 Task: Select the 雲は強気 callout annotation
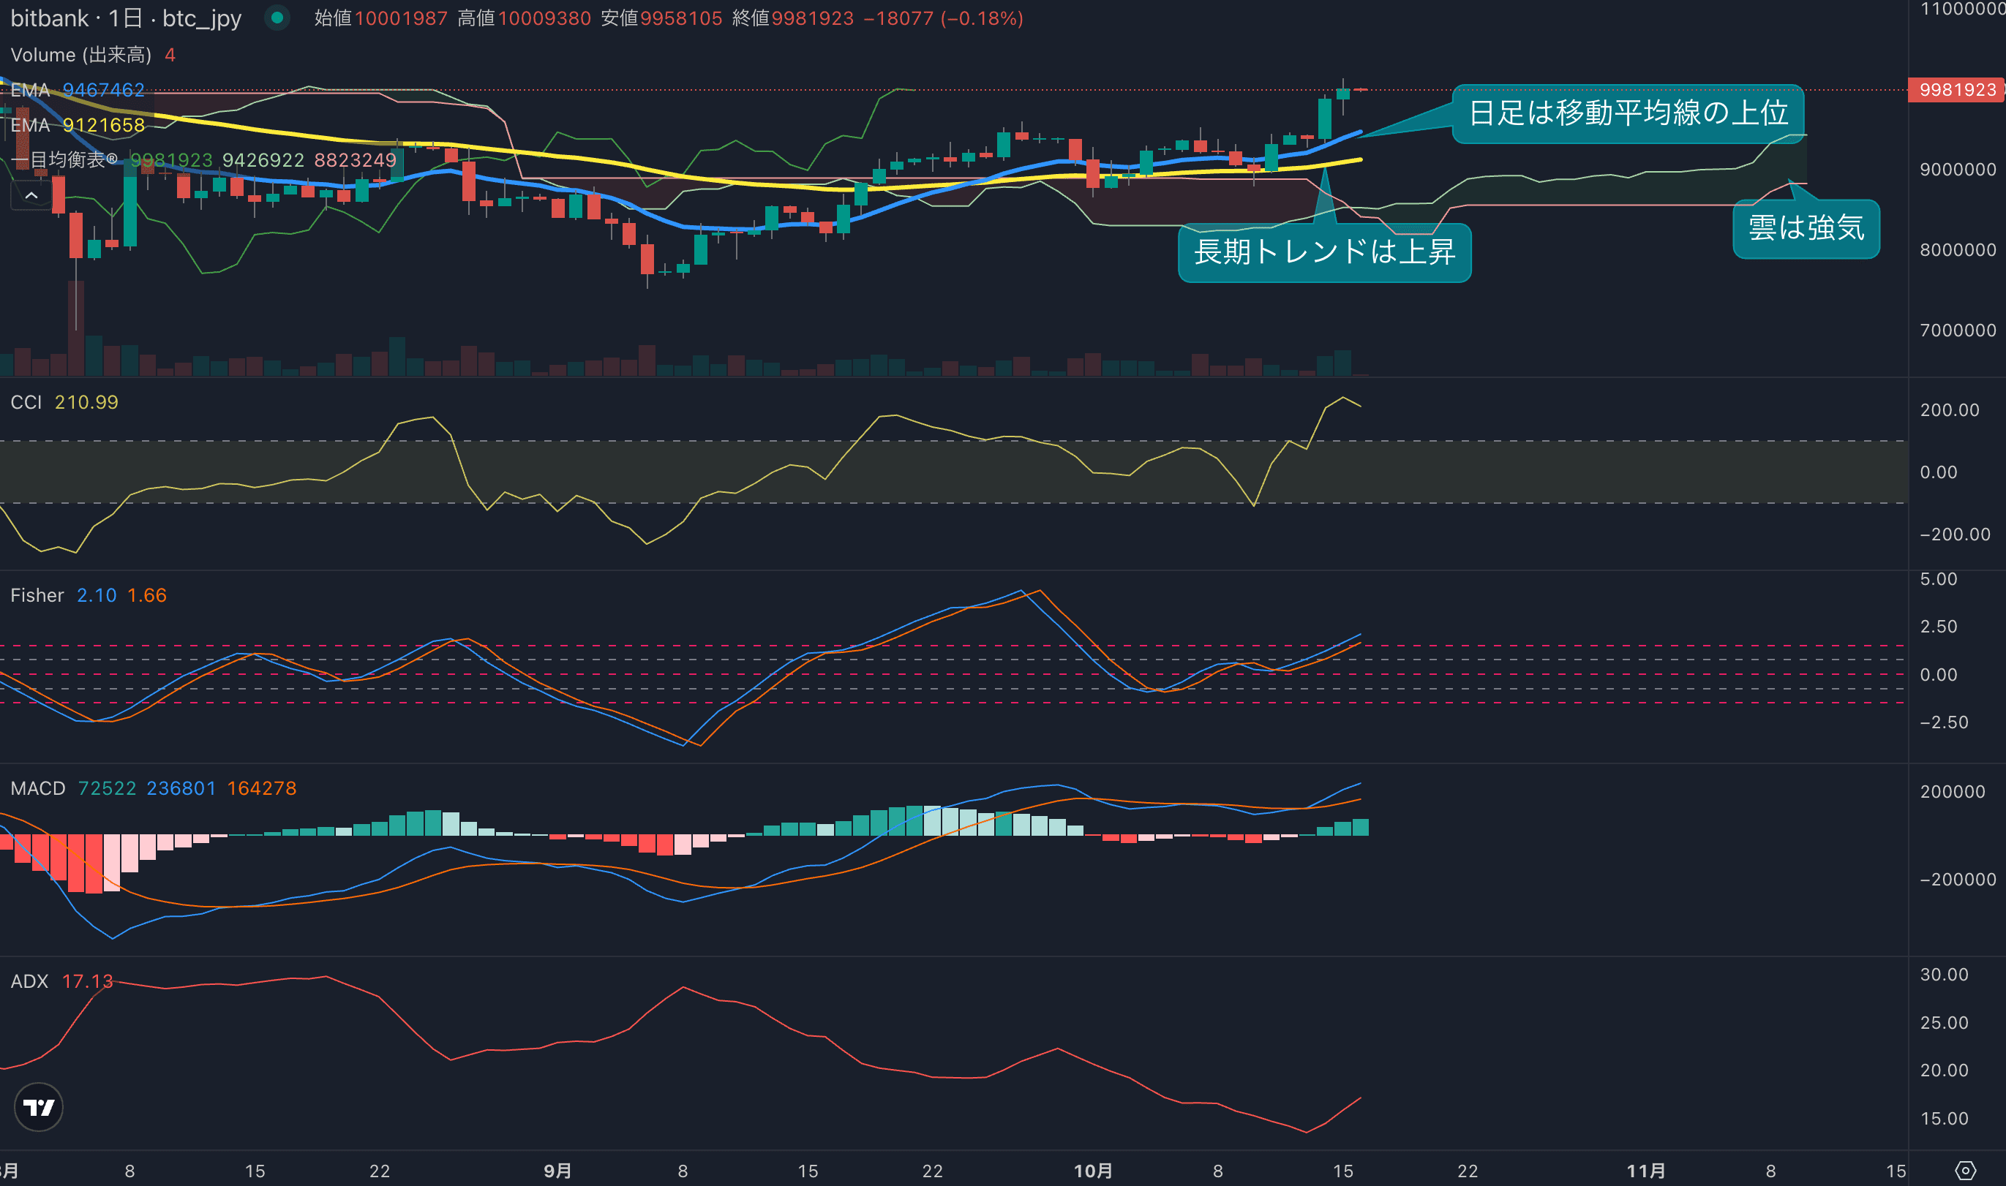(x=1806, y=229)
